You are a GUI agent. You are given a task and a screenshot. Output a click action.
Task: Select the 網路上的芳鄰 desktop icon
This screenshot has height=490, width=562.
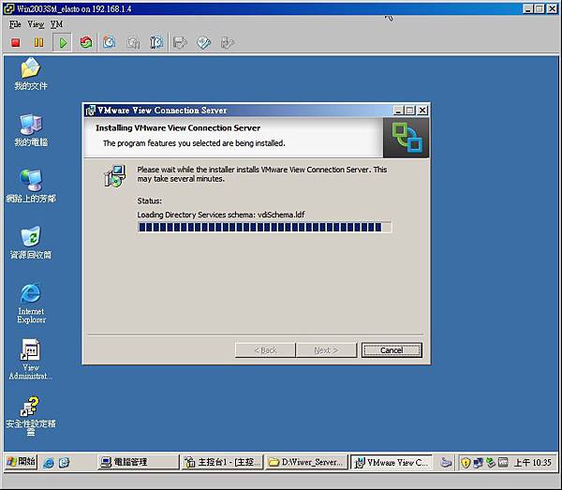(x=31, y=186)
